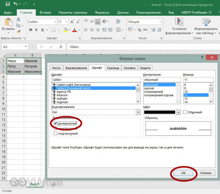Open the Данные ribbon tab

(x=123, y=12)
